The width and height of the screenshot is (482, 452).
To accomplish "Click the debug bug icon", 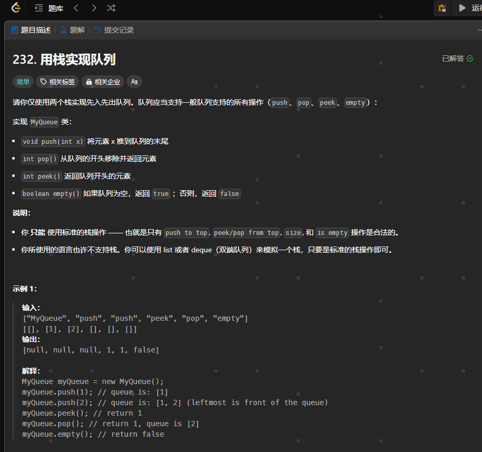I will point(442,8).
